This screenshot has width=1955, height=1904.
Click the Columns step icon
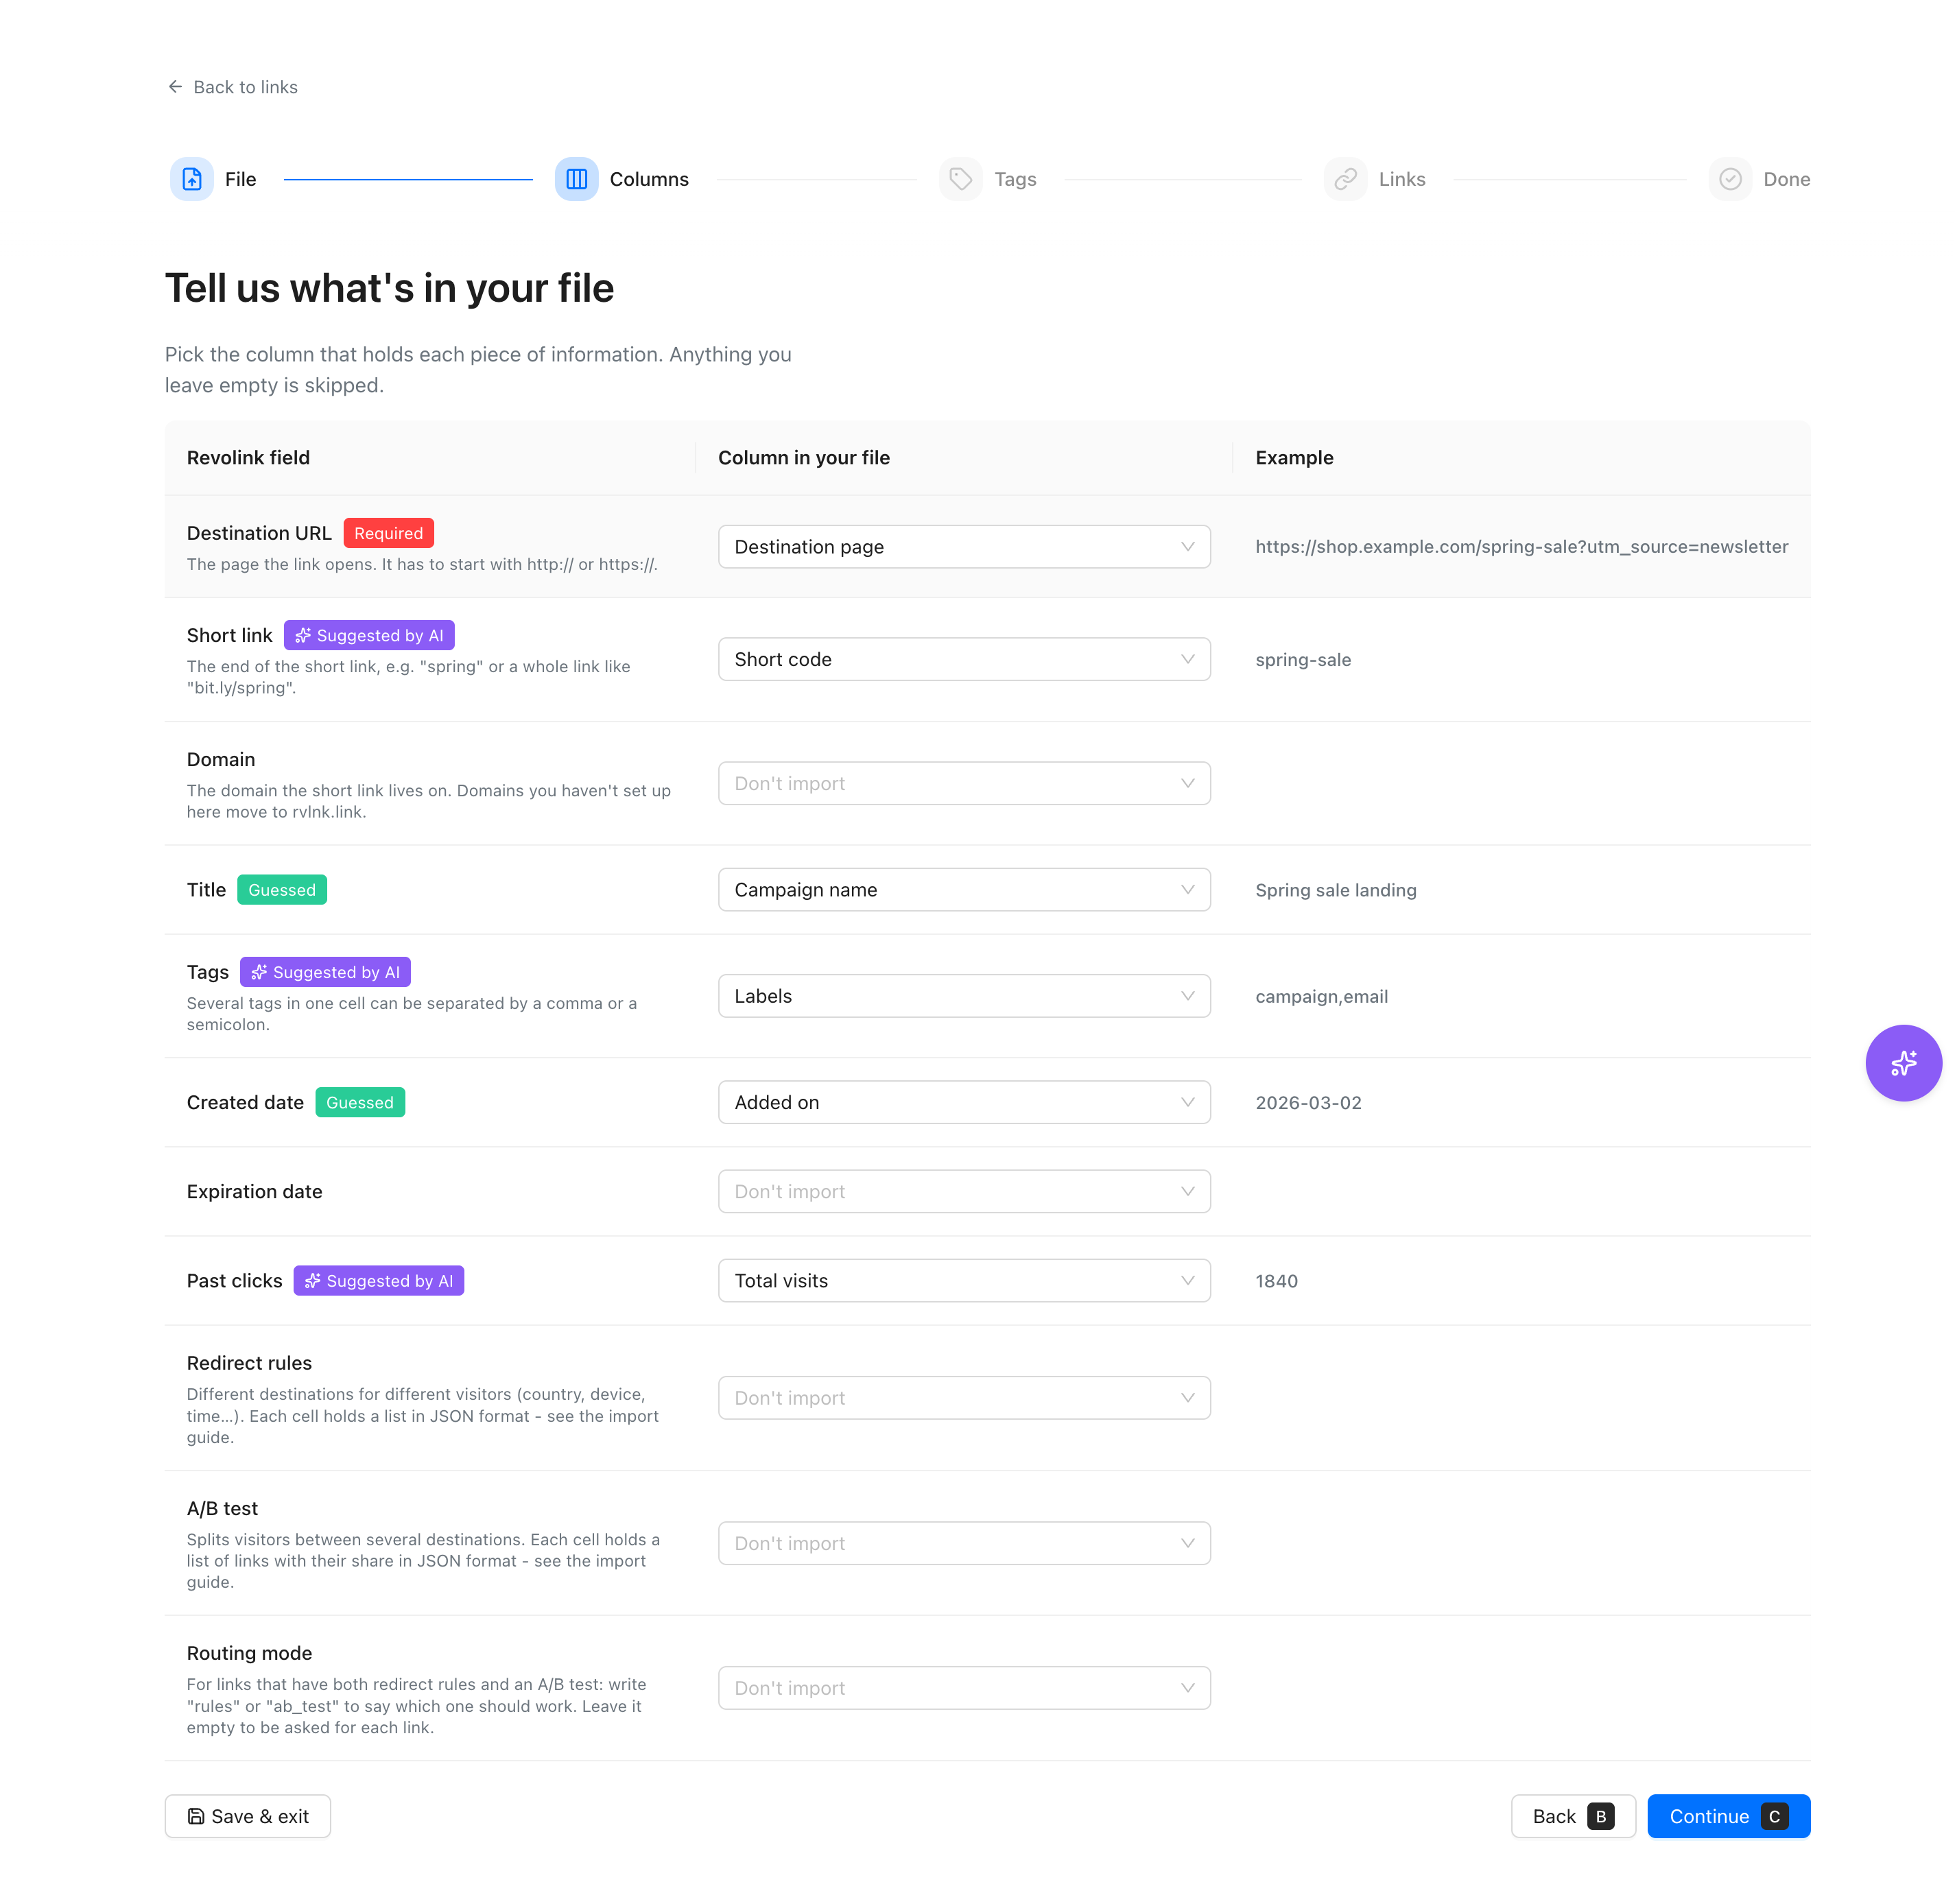(x=576, y=179)
